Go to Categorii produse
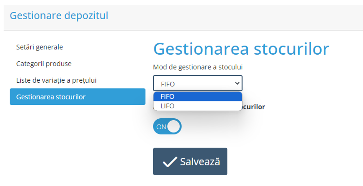 point(44,64)
